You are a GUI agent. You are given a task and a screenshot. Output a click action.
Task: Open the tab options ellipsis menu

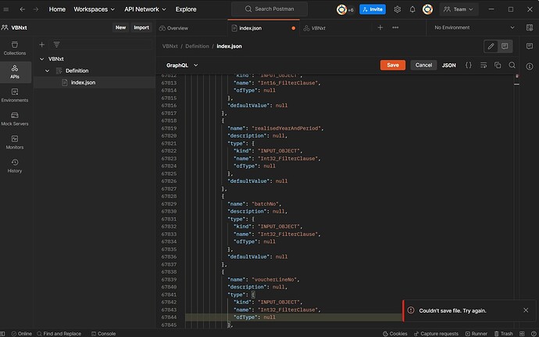pos(395,27)
